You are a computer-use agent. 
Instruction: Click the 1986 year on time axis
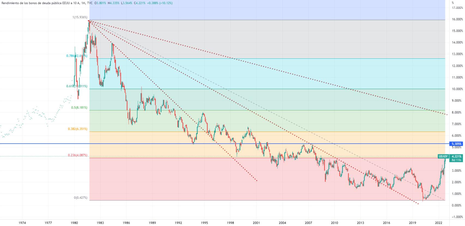tap(126, 223)
